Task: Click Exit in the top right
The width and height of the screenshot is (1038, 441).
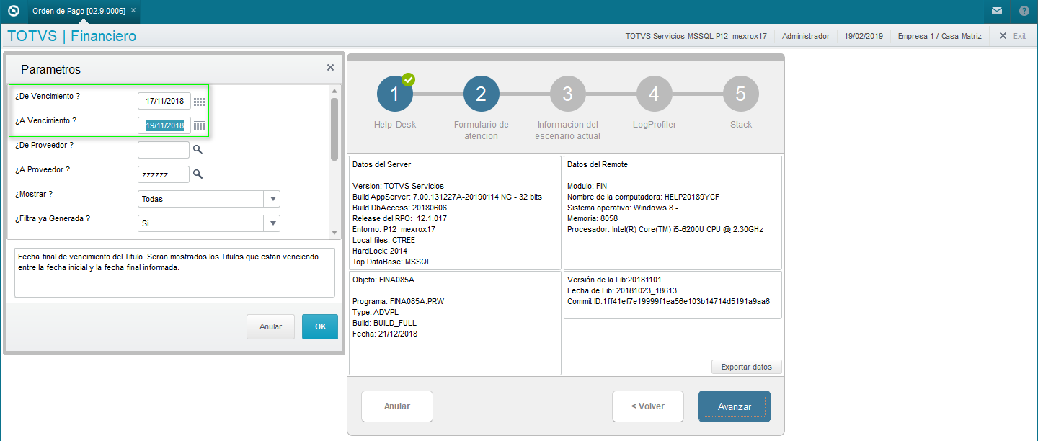Action: [x=1013, y=36]
